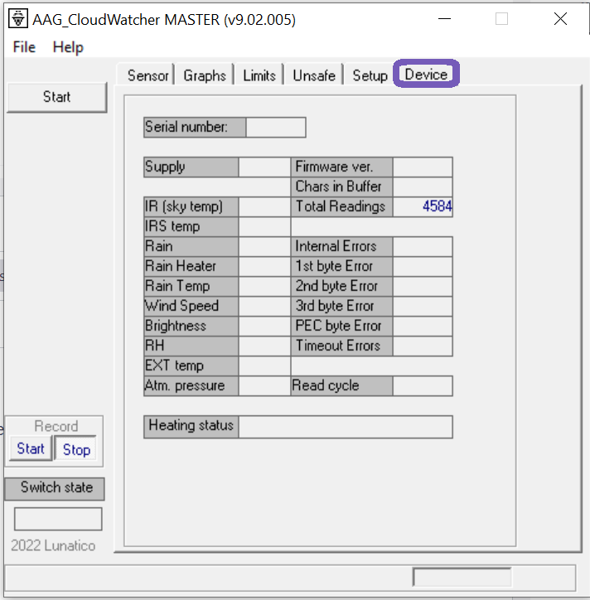Click the PEC byte Error label

click(341, 327)
